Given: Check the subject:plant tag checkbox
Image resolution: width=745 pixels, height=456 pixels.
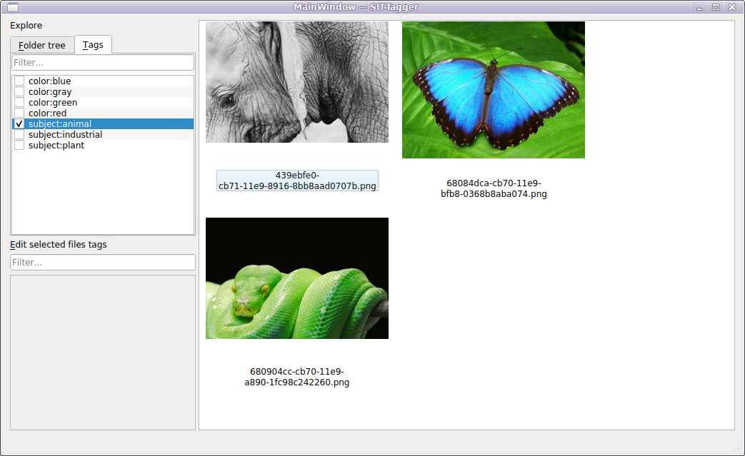Looking at the screenshot, I should [x=18, y=145].
